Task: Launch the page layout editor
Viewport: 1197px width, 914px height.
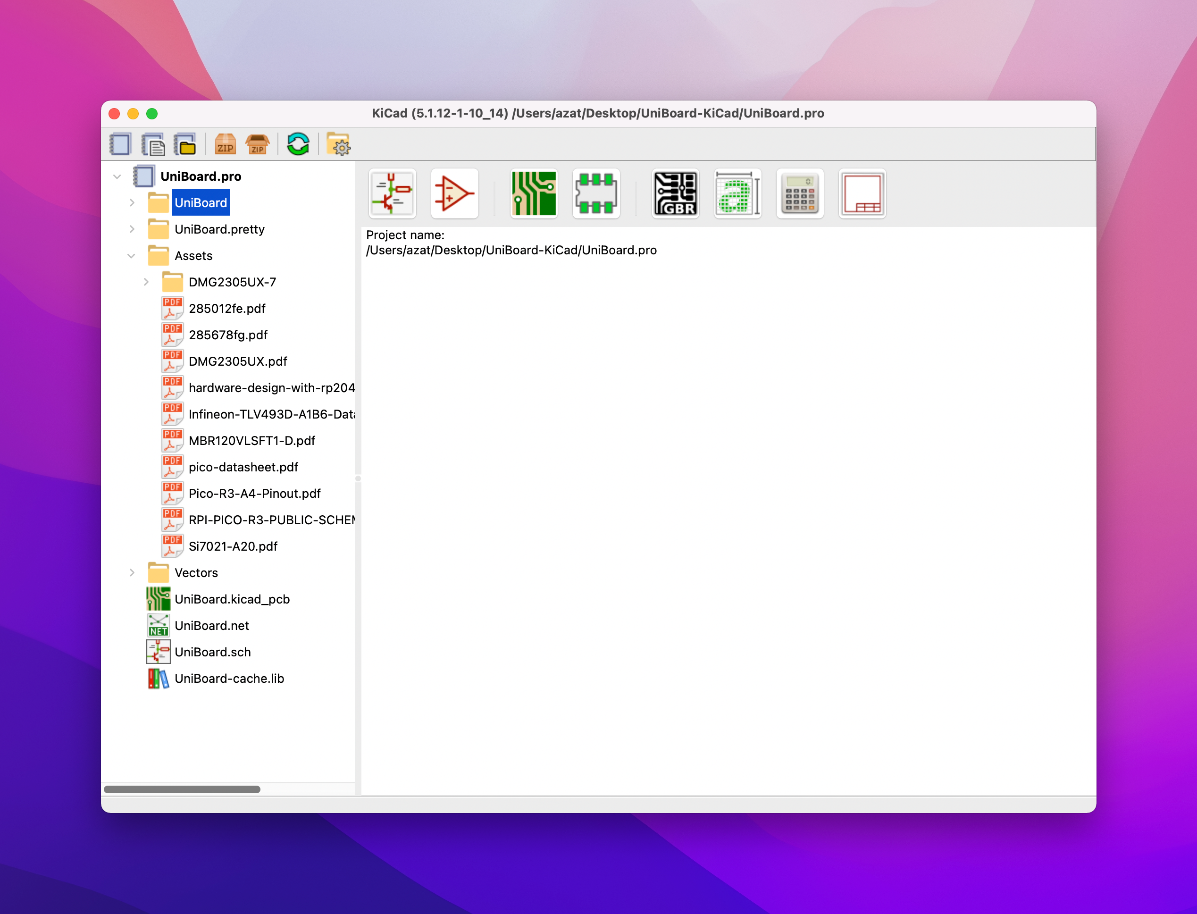Action: [x=862, y=193]
